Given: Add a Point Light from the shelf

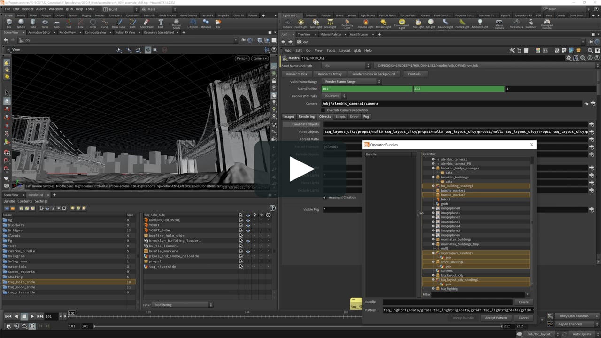Looking at the screenshot, I should 300,23.
